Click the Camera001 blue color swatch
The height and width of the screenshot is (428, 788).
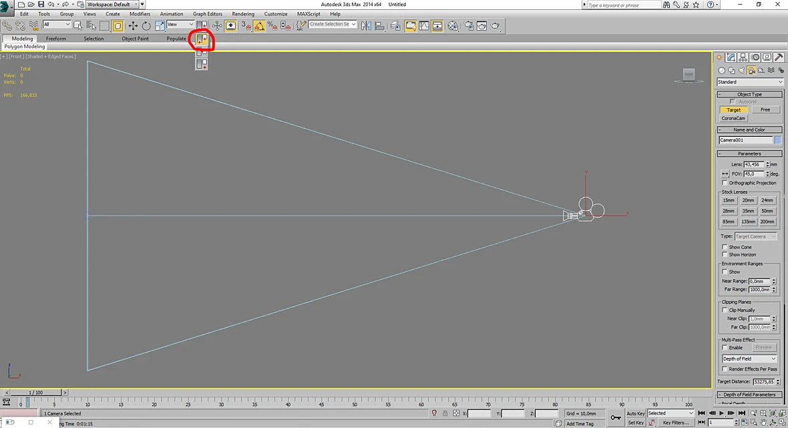[777, 140]
